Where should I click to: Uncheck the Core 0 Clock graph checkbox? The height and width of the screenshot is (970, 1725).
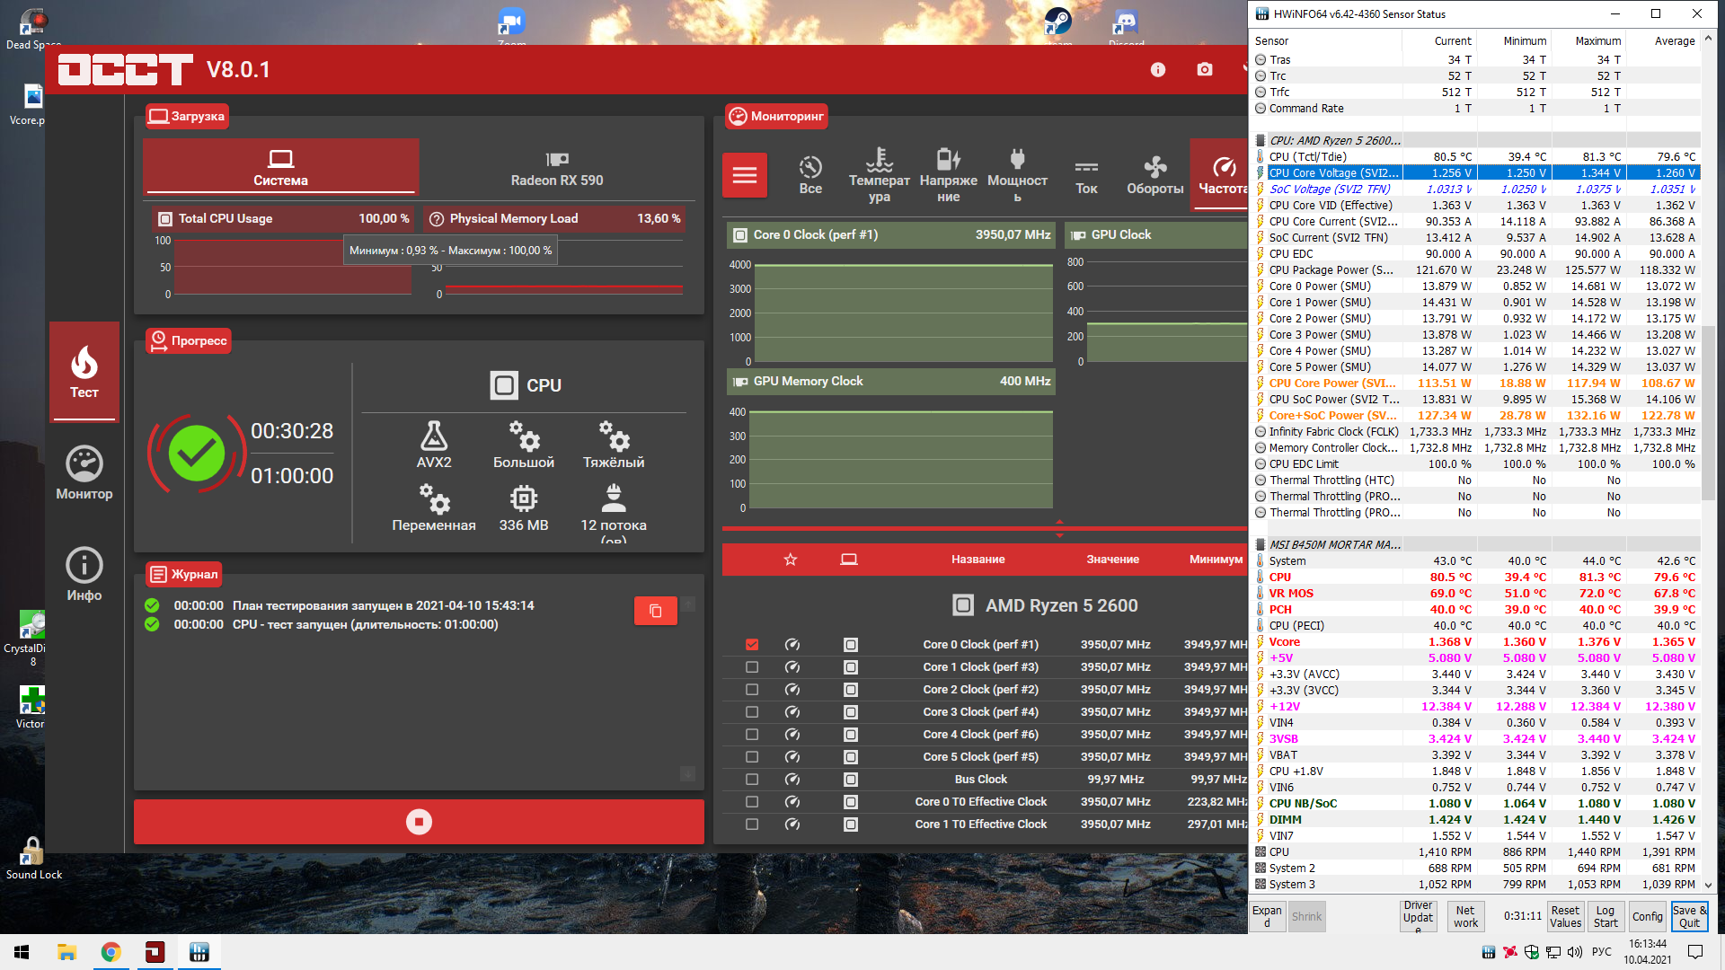click(x=752, y=645)
